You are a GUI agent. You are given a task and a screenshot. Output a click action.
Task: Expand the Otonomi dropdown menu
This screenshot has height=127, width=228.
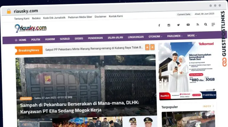(x=155, y=37)
